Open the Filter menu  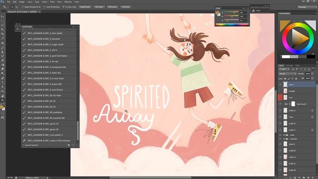click(52, 2)
